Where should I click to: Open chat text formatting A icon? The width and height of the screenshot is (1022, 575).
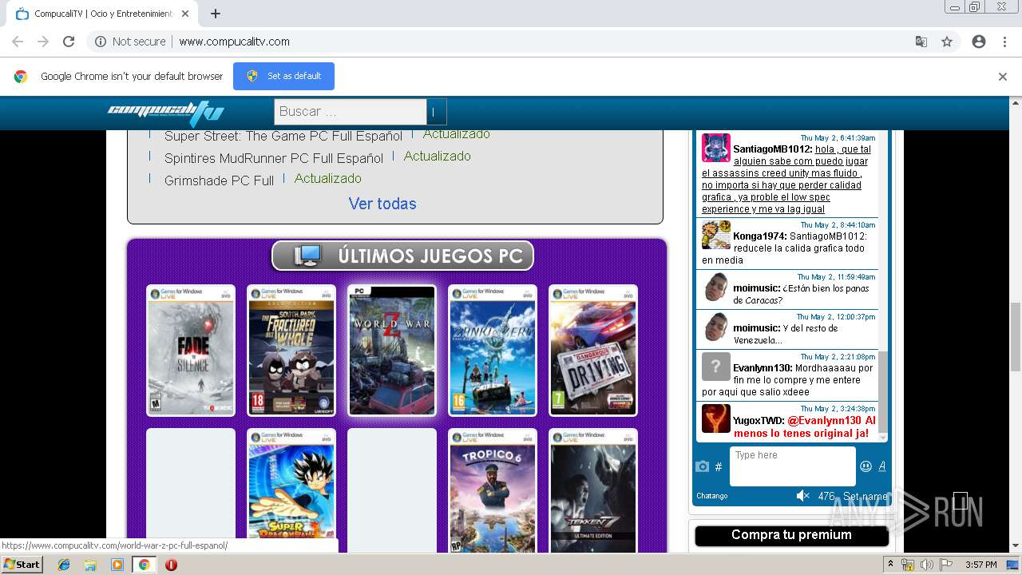[x=882, y=466]
